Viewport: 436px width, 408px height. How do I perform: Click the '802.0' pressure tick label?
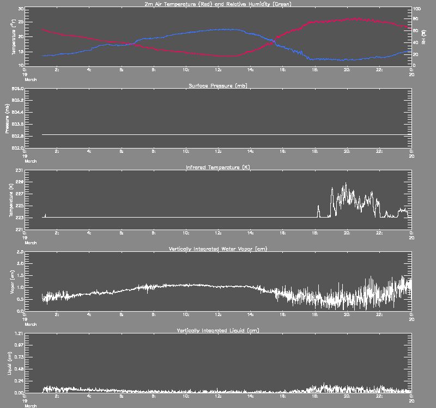coord(17,147)
